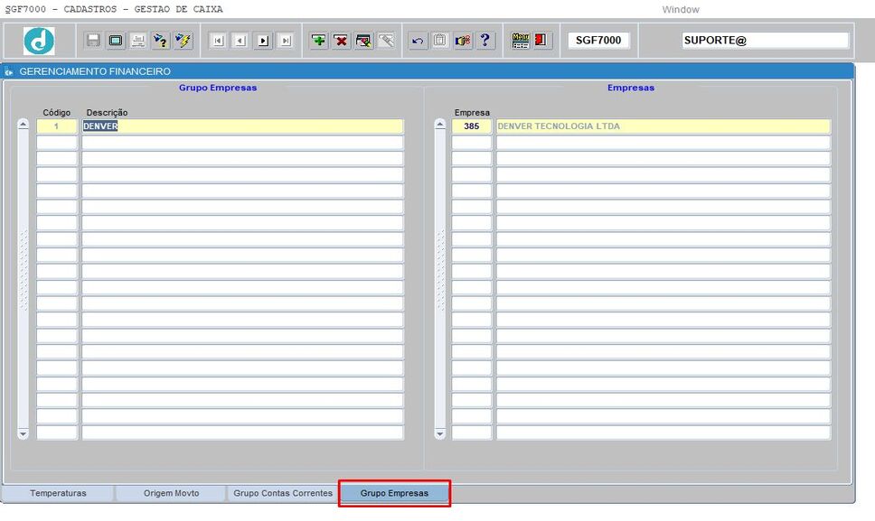Switch to the Grupo Contas Correntes tab
875x521 pixels.
point(283,493)
